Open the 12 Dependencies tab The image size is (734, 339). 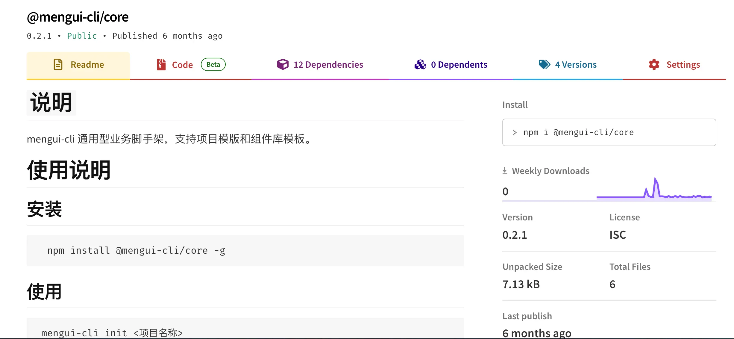pyautogui.click(x=328, y=65)
